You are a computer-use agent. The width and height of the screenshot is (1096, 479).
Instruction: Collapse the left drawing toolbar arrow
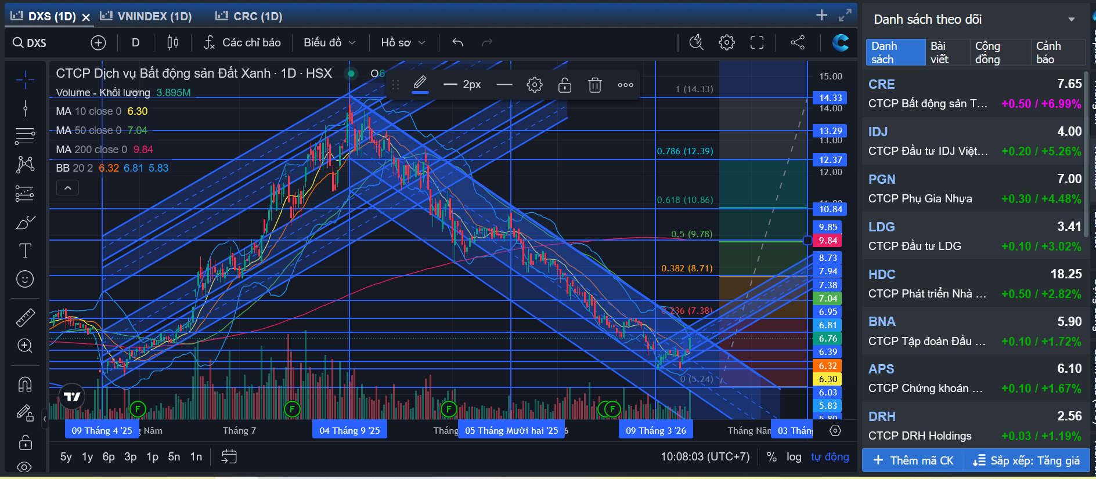click(45, 418)
